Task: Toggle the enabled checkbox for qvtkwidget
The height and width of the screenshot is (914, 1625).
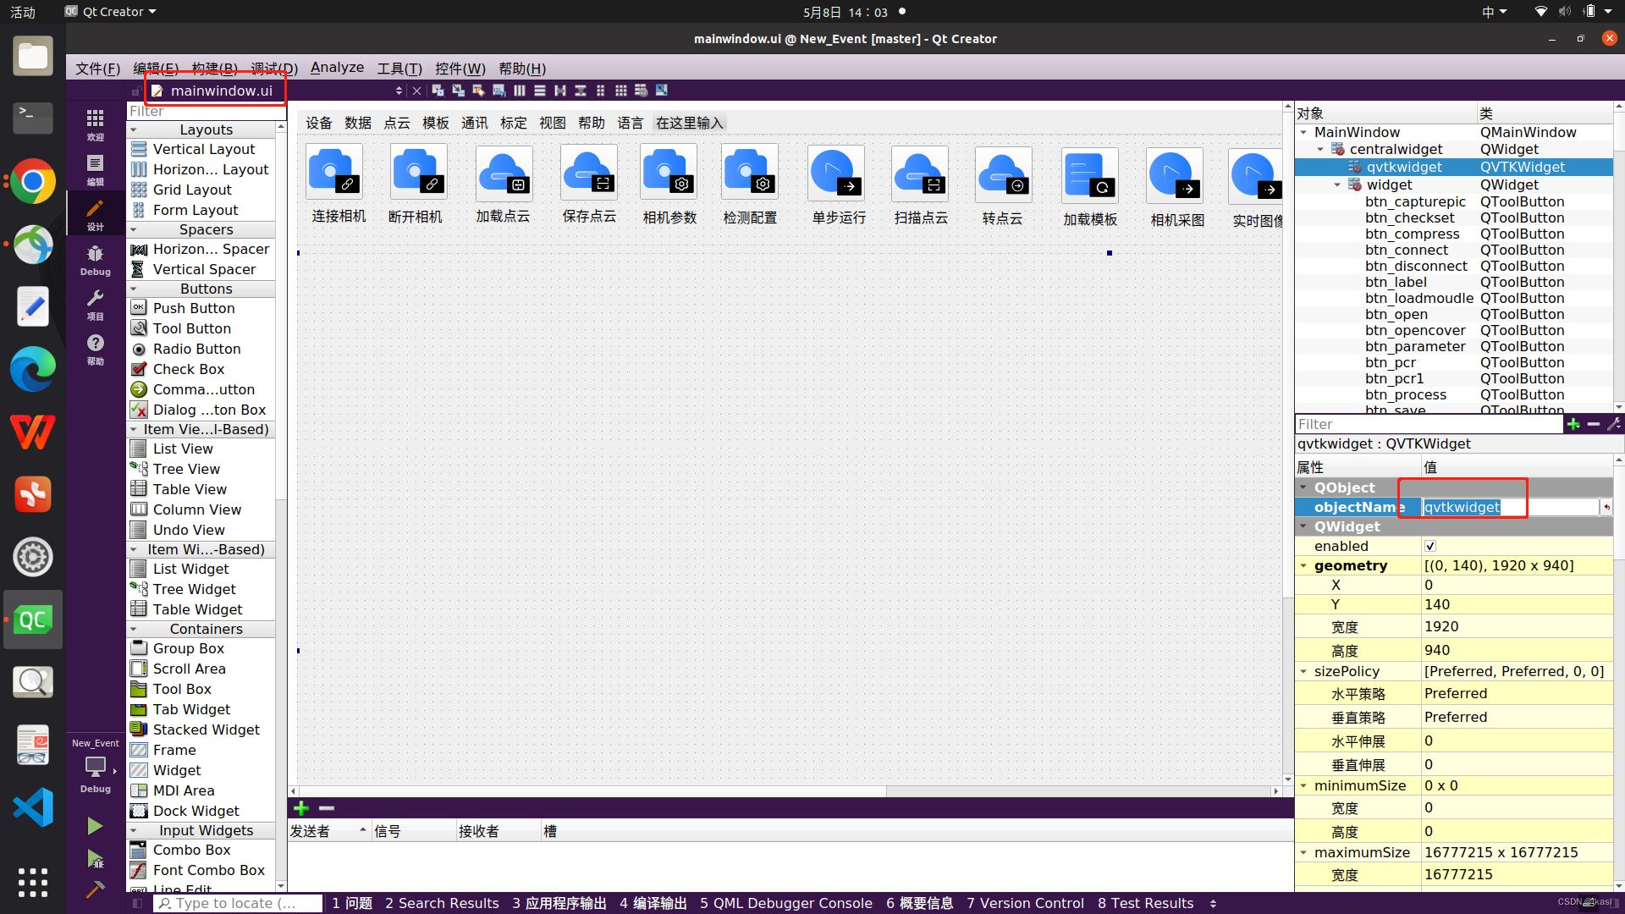Action: (1429, 546)
